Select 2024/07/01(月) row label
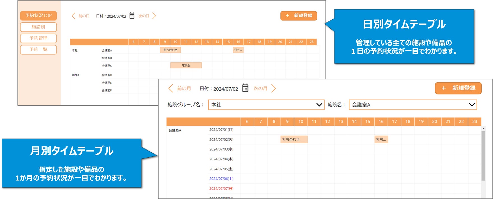 [221, 130]
